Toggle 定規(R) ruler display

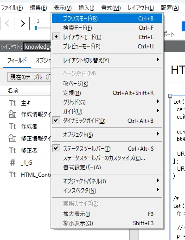[107, 93]
